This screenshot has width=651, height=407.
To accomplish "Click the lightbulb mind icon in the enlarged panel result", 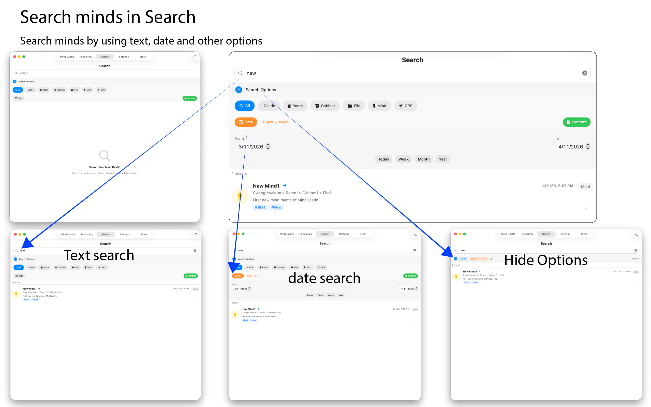I will click(240, 196).
